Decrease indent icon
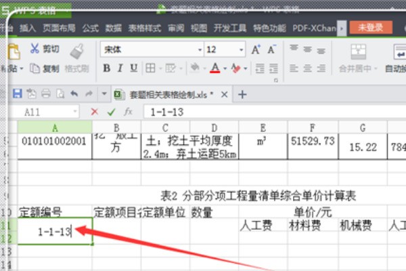Image resolution: width=406 pixels, height=271 pixels. tap(260, 68)
